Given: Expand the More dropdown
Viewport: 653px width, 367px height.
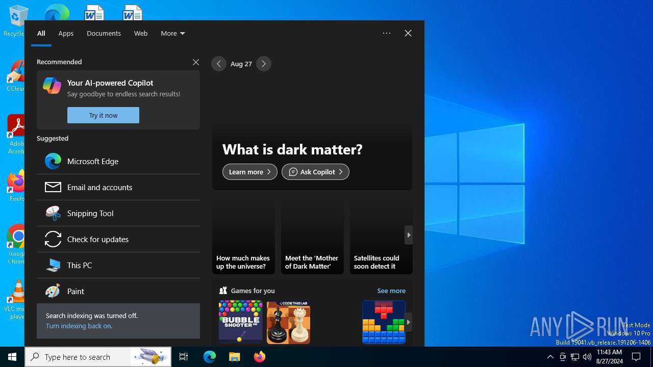Looking at the screenshot, I should [173, 33].
